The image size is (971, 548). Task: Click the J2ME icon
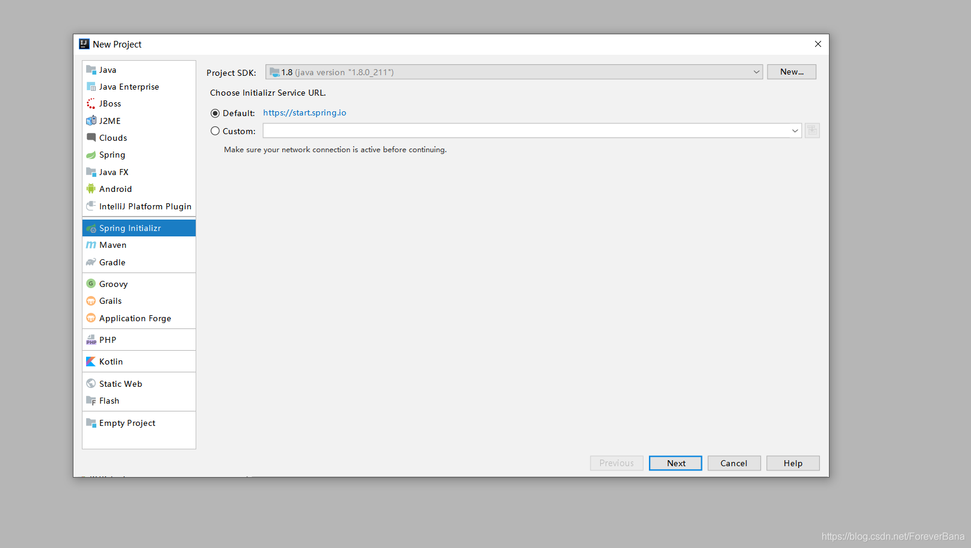point(91,120)
